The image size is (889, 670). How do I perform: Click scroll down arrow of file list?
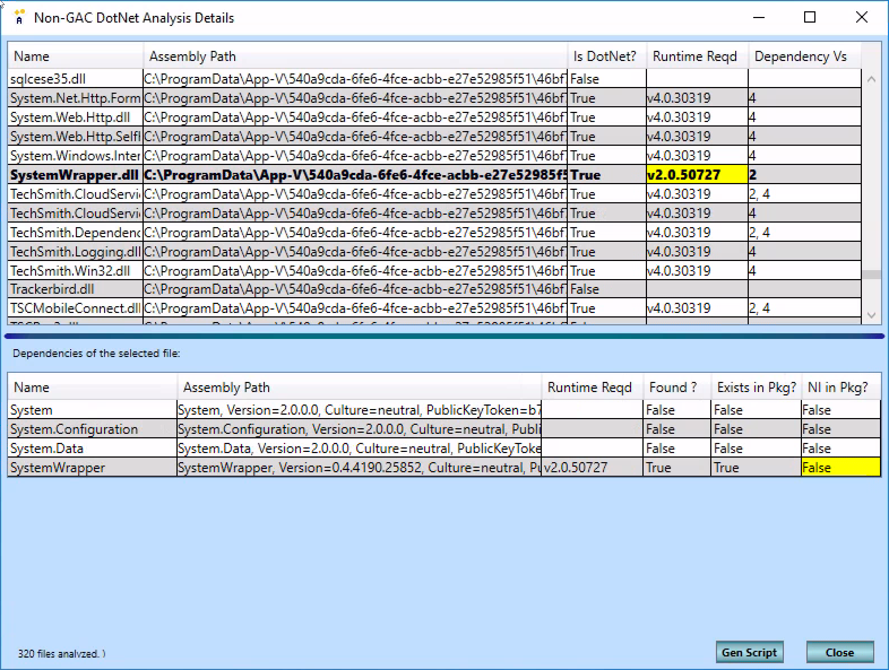click(x=871, y=315)
